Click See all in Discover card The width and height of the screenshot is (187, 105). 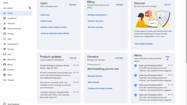pos(167,5)
